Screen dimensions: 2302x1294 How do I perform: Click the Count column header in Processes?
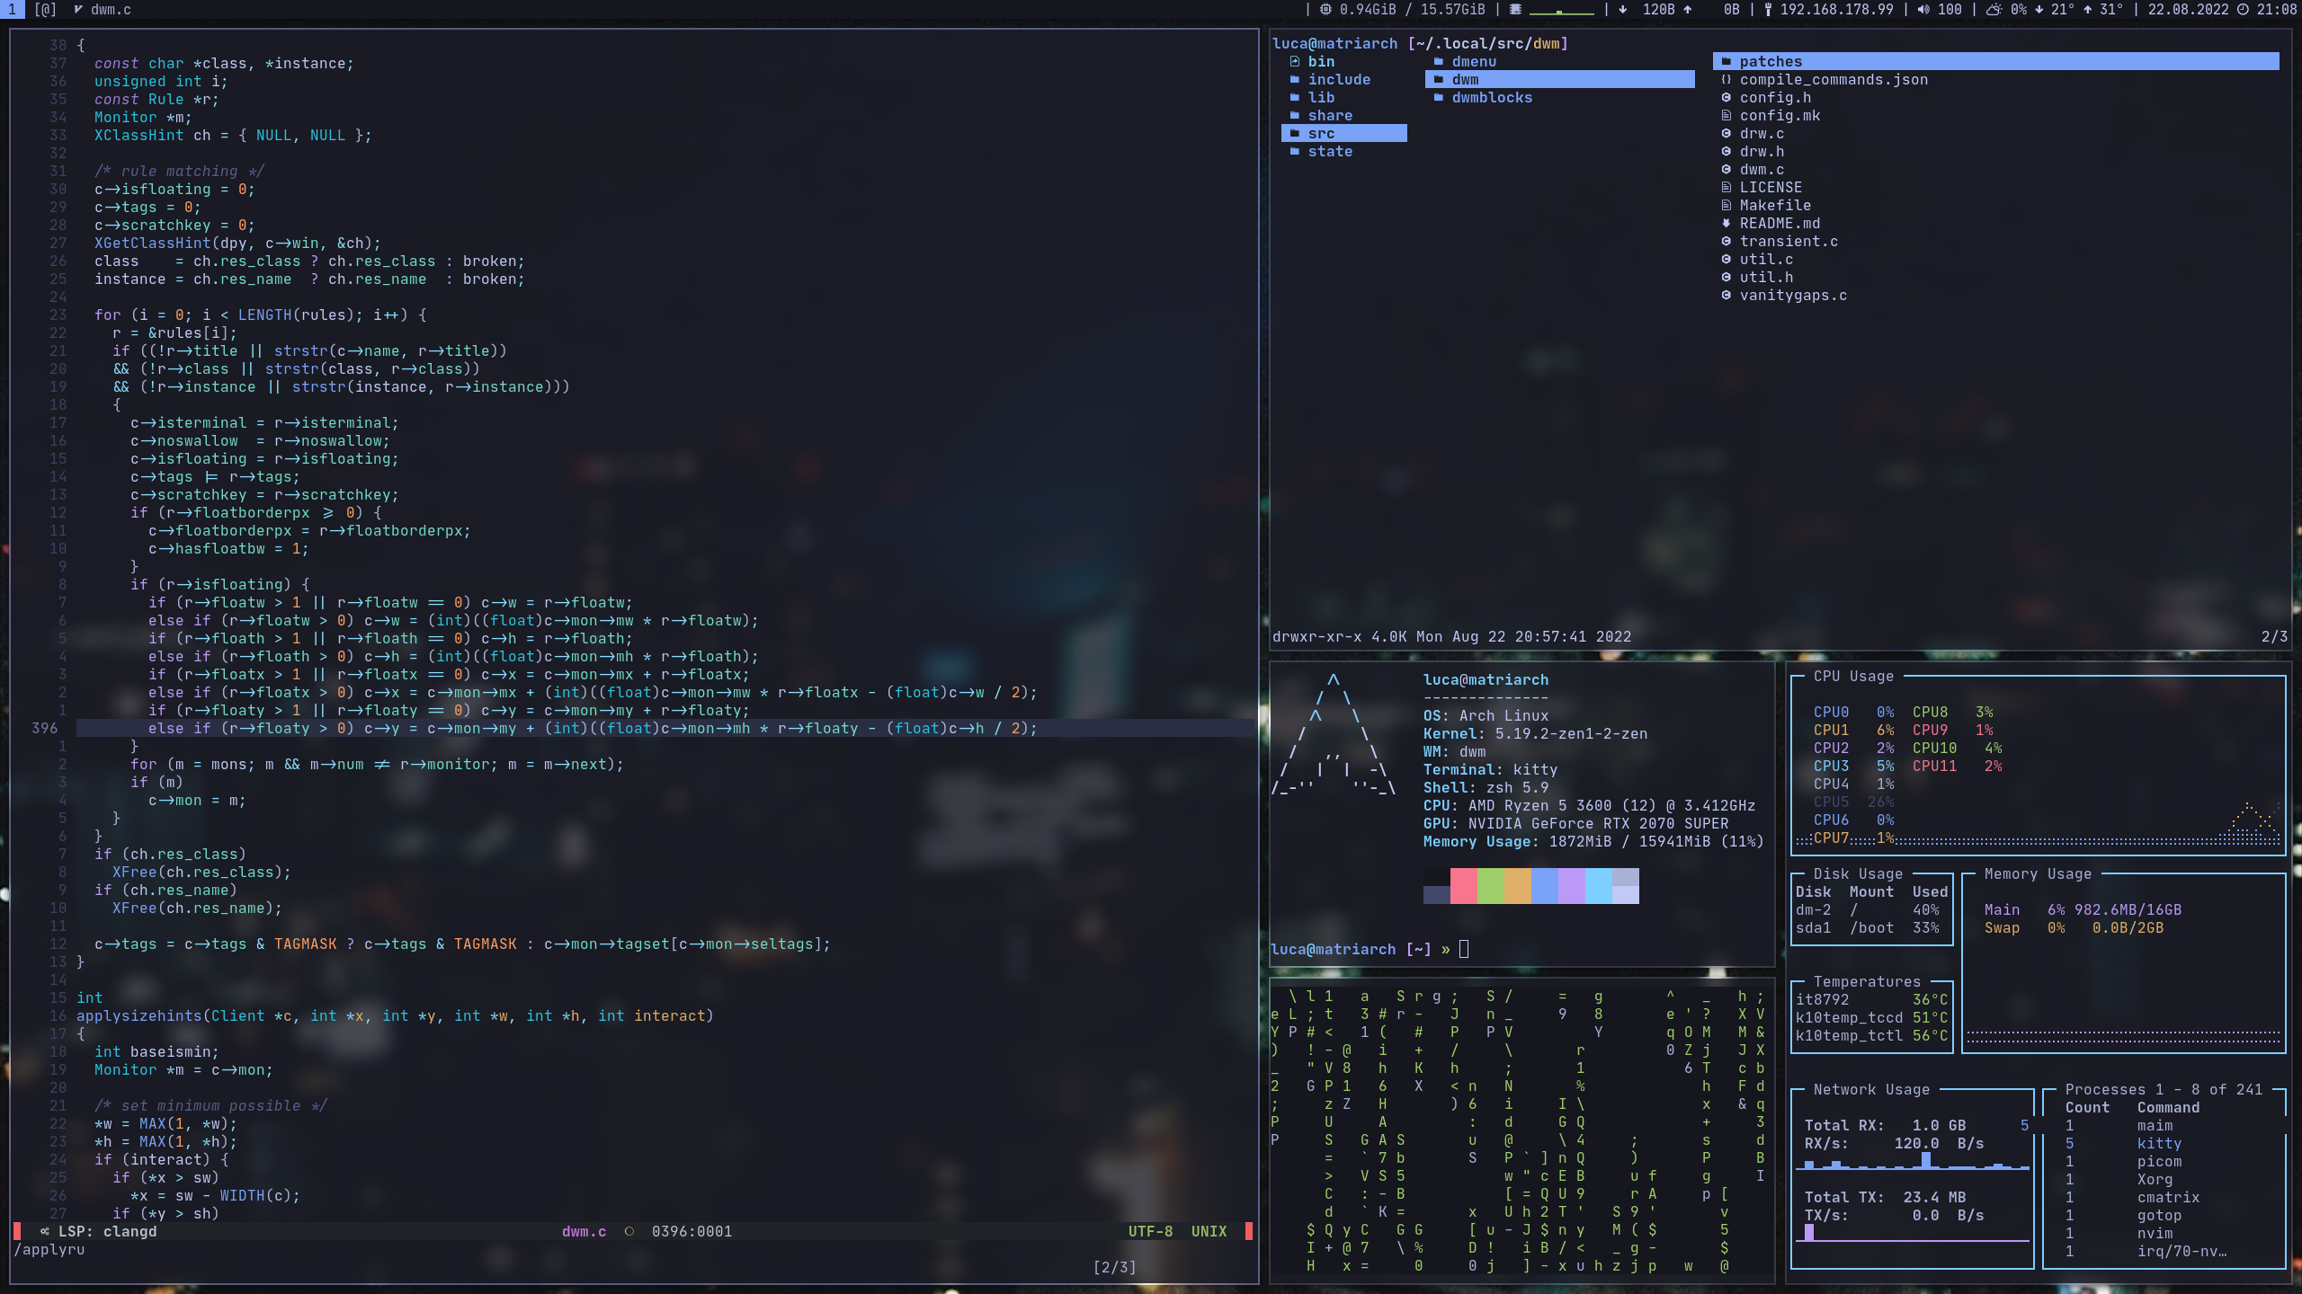click(x=2087, y=1107)
